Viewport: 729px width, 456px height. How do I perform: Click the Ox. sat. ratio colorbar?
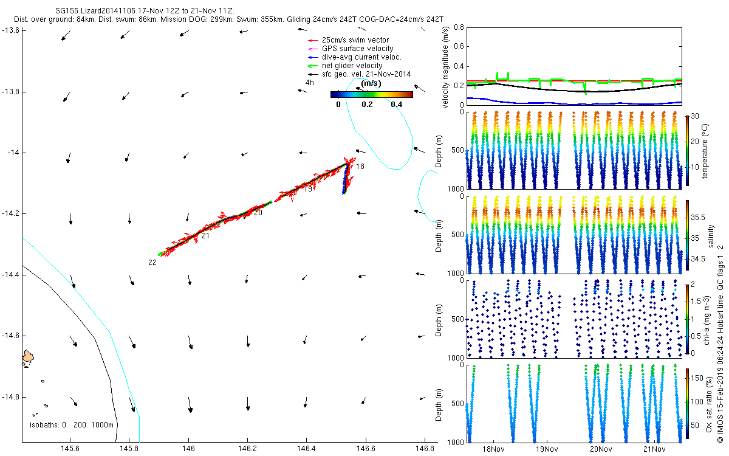[687, 402]
